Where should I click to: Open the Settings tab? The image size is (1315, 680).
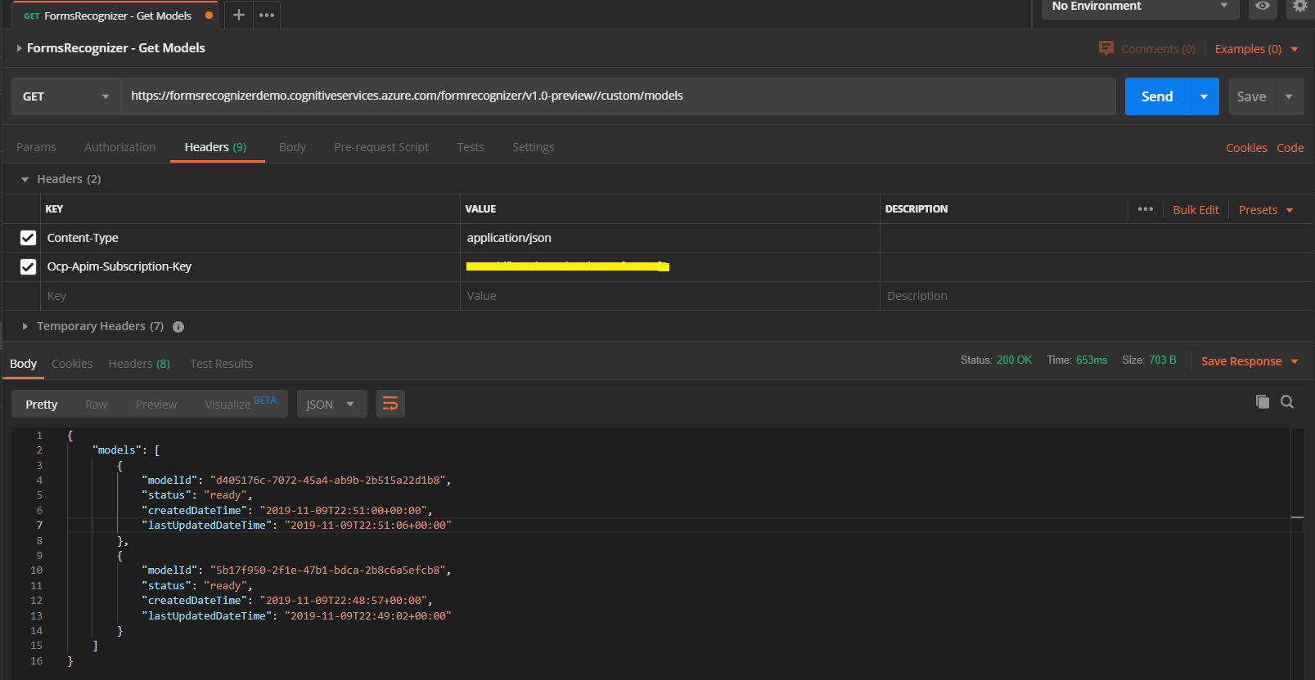tap(533, 147)
